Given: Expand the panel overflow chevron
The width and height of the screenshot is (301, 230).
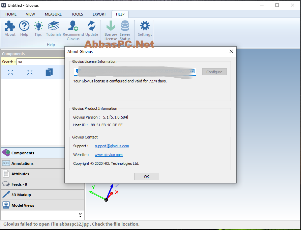Looking at the screenshot, I should tap(80, 215).
